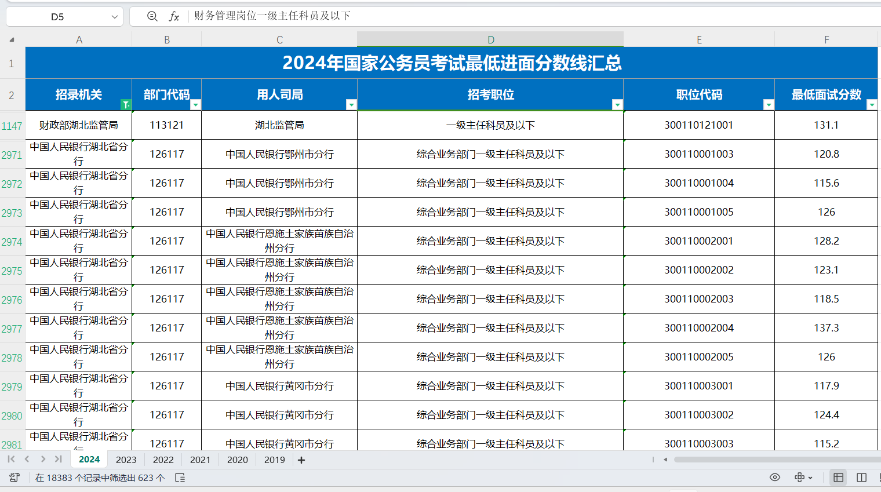Click cell 一级主任科员及以下 in row 1147
The height and width of the screenshot is (492, 881).
(x=490, y=125)
